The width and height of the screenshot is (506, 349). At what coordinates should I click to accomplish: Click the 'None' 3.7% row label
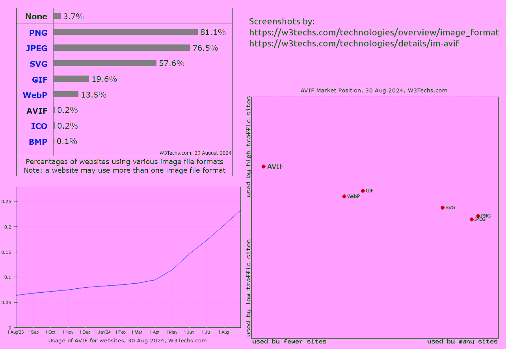[x=36, y=17]
